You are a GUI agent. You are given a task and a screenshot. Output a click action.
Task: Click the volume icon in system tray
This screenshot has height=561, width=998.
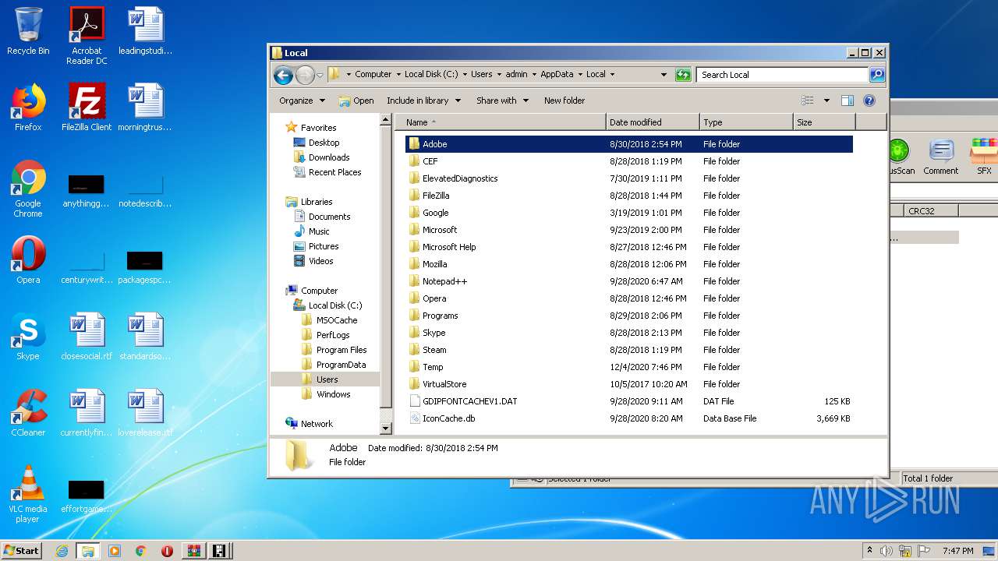pyautogui.click(x=887, y=551)
